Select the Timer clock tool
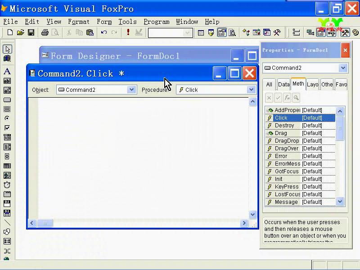This screenshot has height=270, width=360. [7, 185]
